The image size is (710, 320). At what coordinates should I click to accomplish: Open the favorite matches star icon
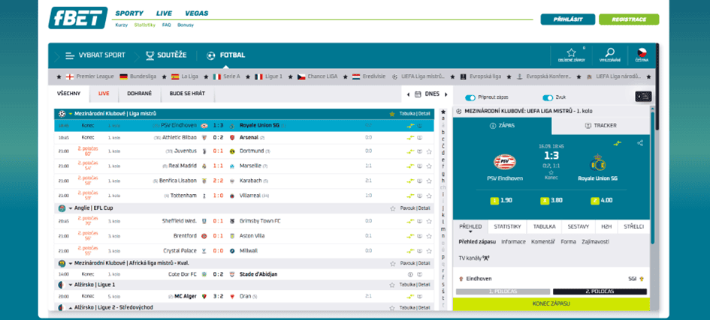[x=571, y=54]
